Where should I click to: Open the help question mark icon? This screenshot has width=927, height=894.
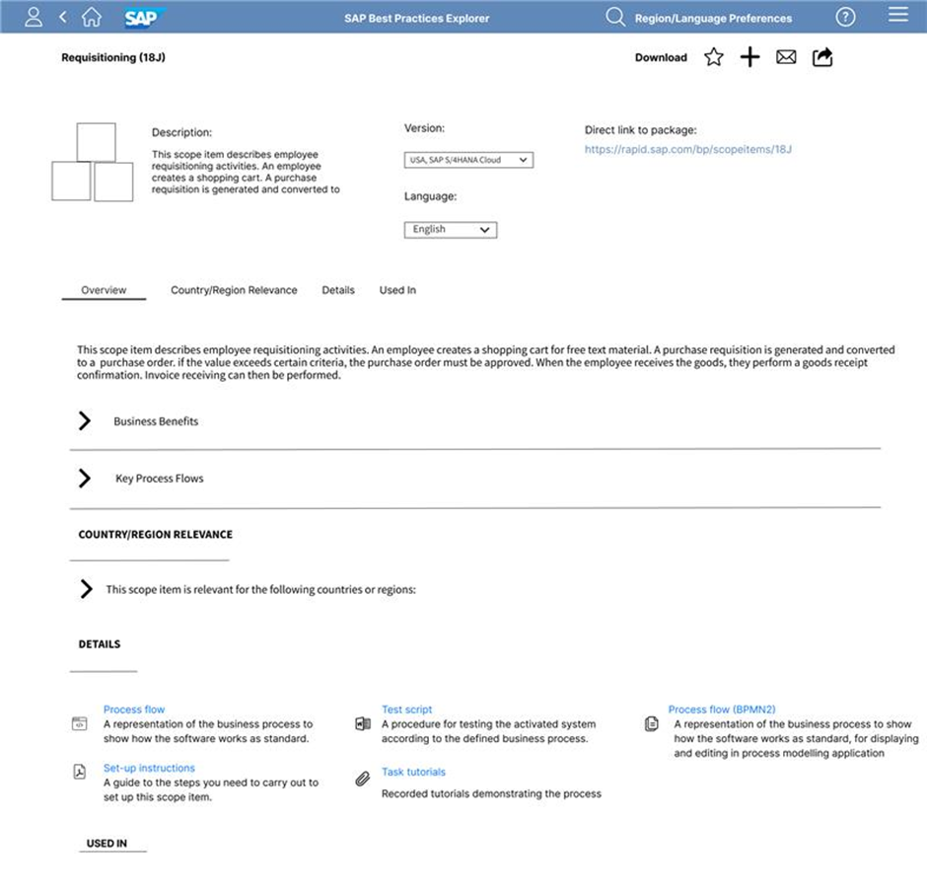845,16
